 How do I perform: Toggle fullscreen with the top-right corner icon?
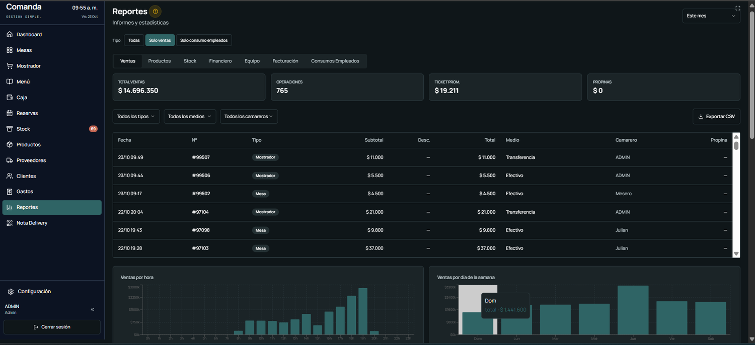pos(738,8)
